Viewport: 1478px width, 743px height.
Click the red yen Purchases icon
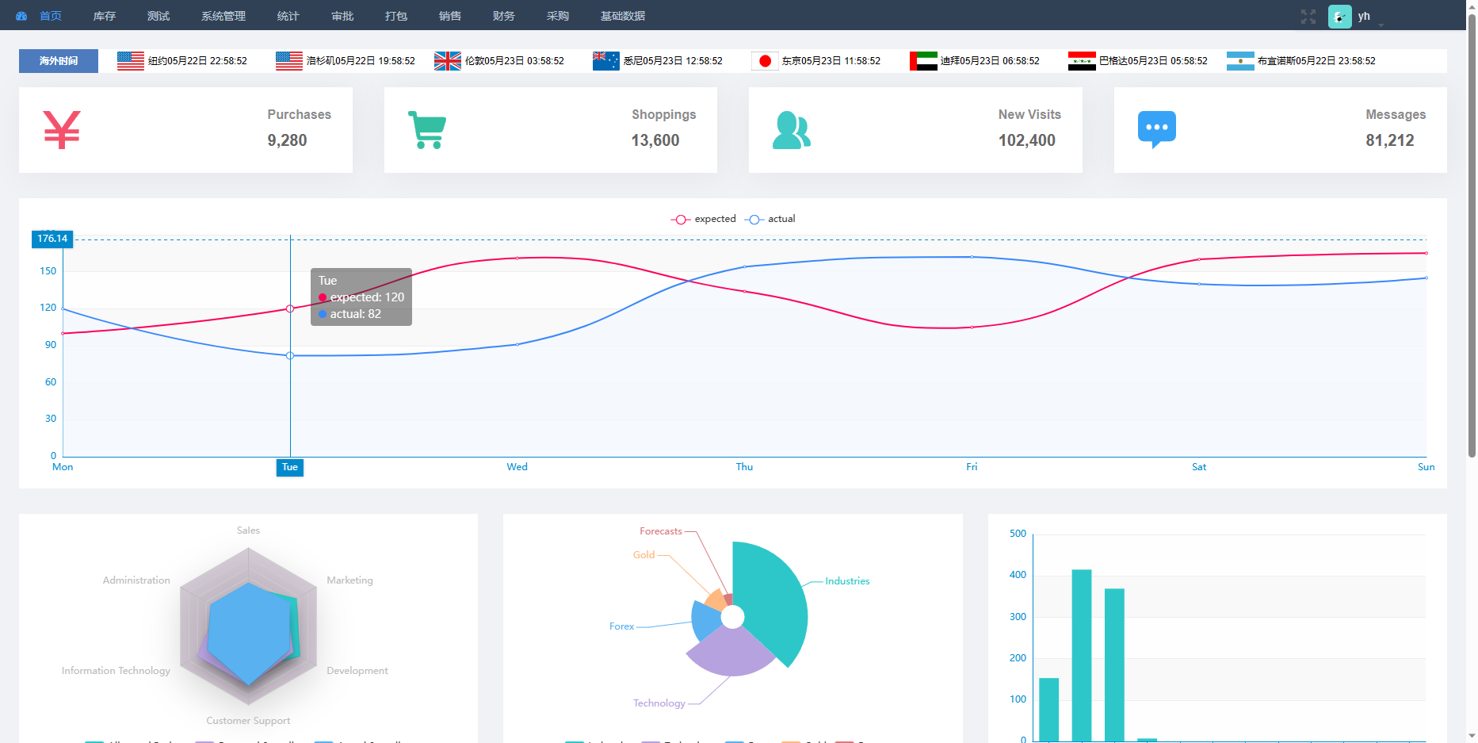pyautogui.click(x=62, y=130)
